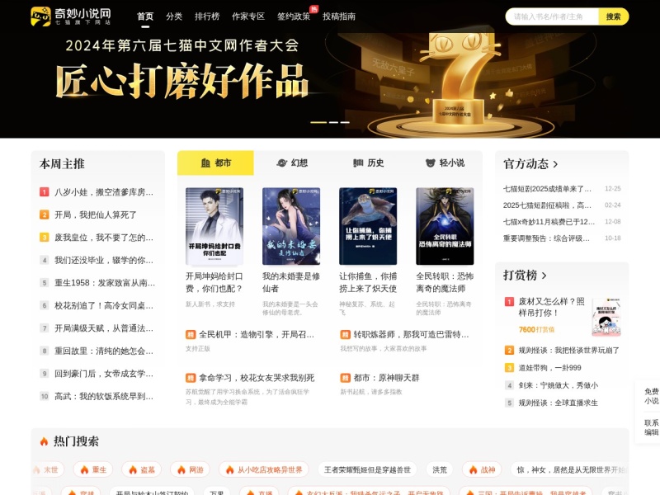
Task: Focus the book search input field
Action: click(552, 16)
